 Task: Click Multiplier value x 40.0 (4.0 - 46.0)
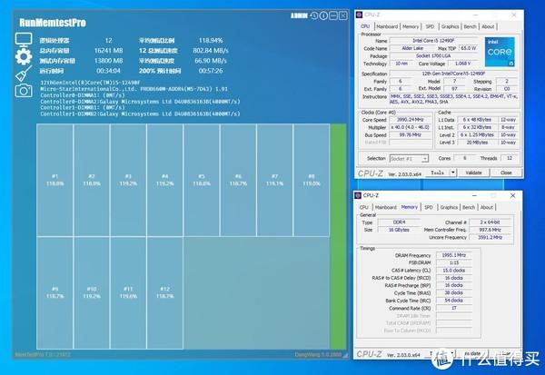pyautogui.click(x=411, y=127)
